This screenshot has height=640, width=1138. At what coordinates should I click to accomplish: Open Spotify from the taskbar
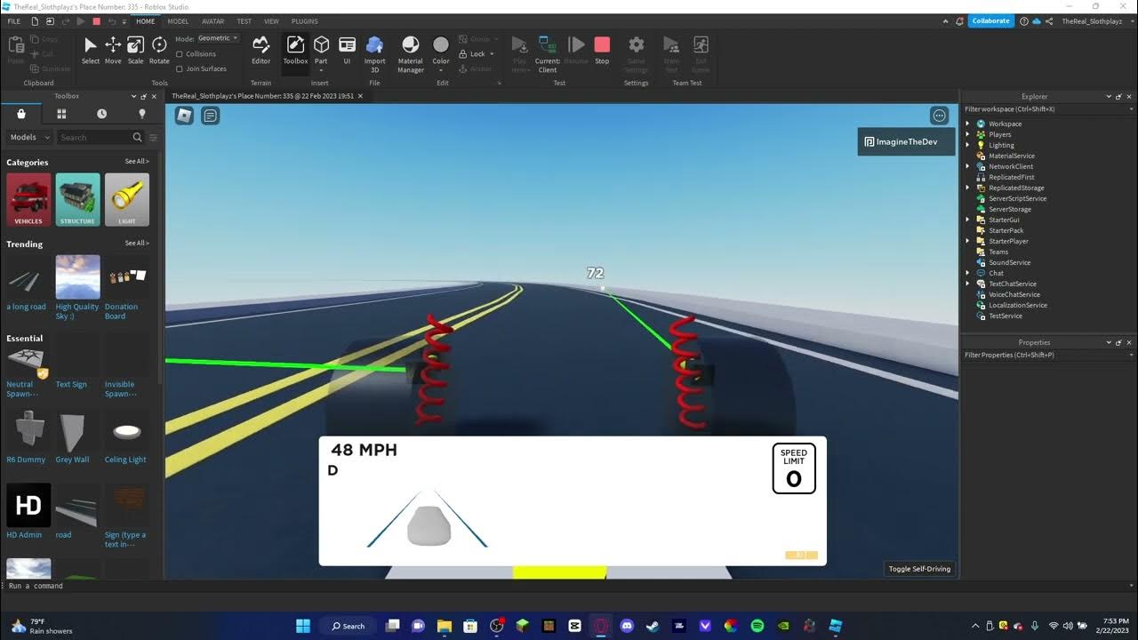click(x=757, y=626)
